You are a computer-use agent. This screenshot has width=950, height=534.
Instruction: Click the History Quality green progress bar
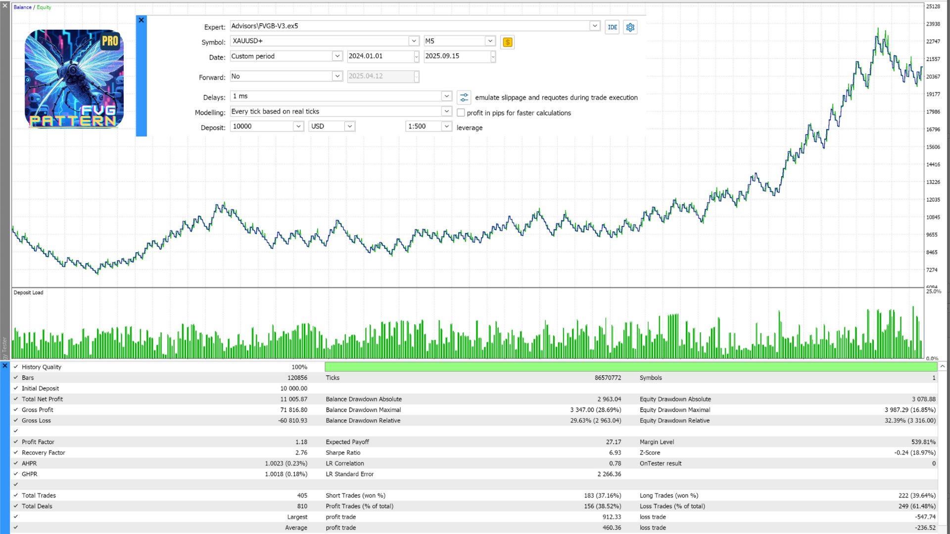630,367
